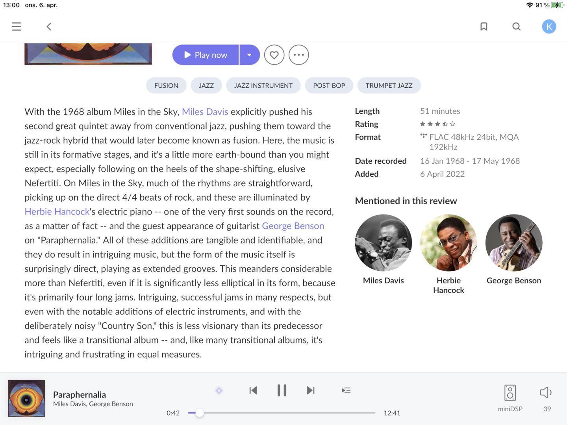Pause the current playback
Screen dimensions: 567x425
(x=282, y=390)
